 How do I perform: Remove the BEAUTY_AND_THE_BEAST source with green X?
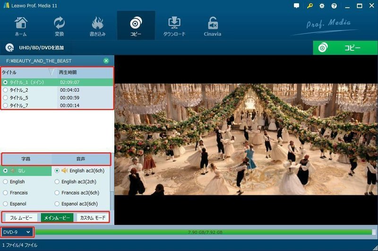point(106,61)
